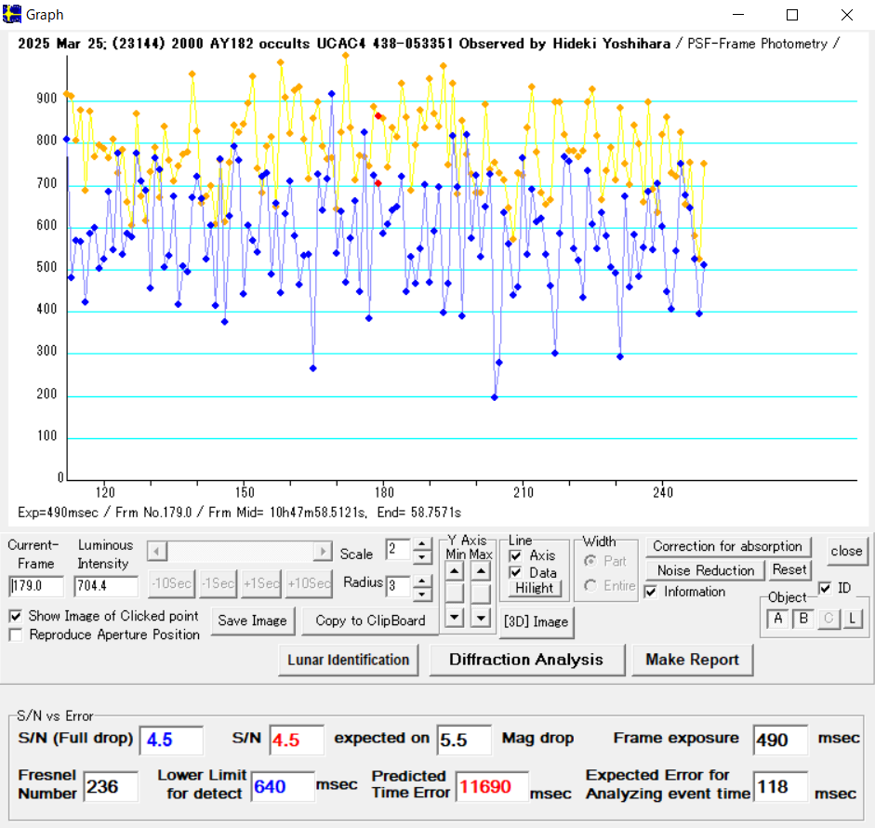
Task: Enable Reproduce Aperture Position checkbox
Action: 16,634
